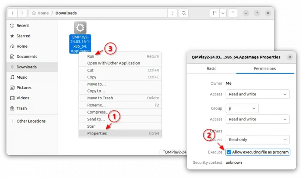Choose Properties from the context menu

click(97, 133)
